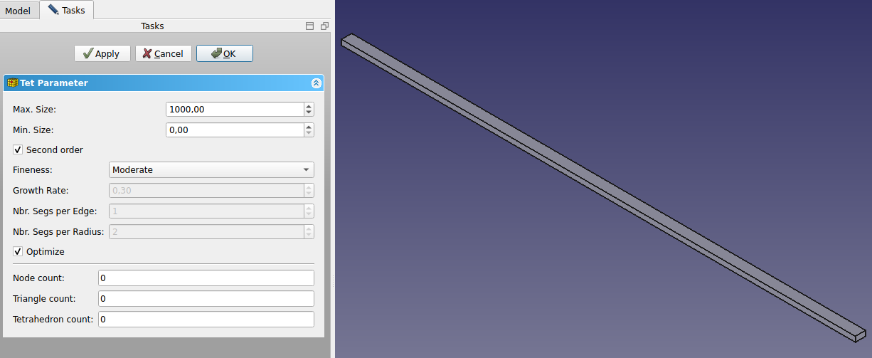
Task: Select the Tasks tab
Action: [67, 10]
